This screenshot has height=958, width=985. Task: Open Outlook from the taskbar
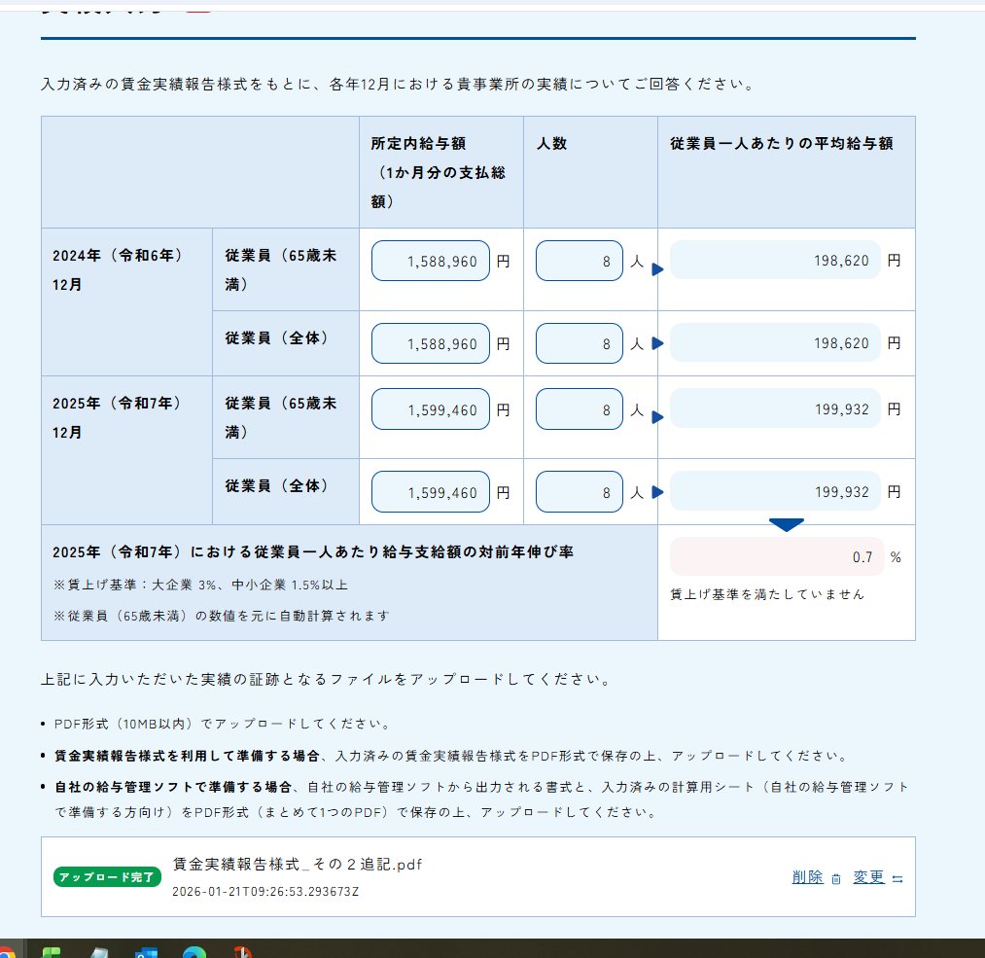pyautogui.click(x=147, y=951)
